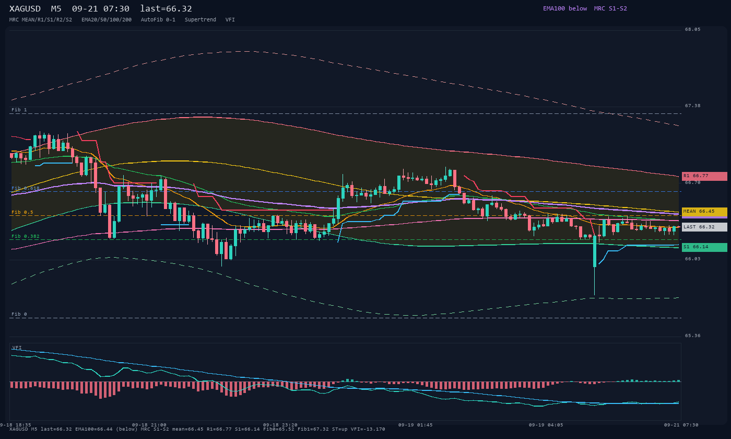Click the "09-18 21:00" time axis label
The width and height of the screenshot is (731, 439).
149,425
